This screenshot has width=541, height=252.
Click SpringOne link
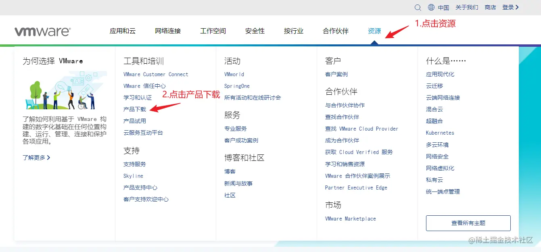click(237, 86)
